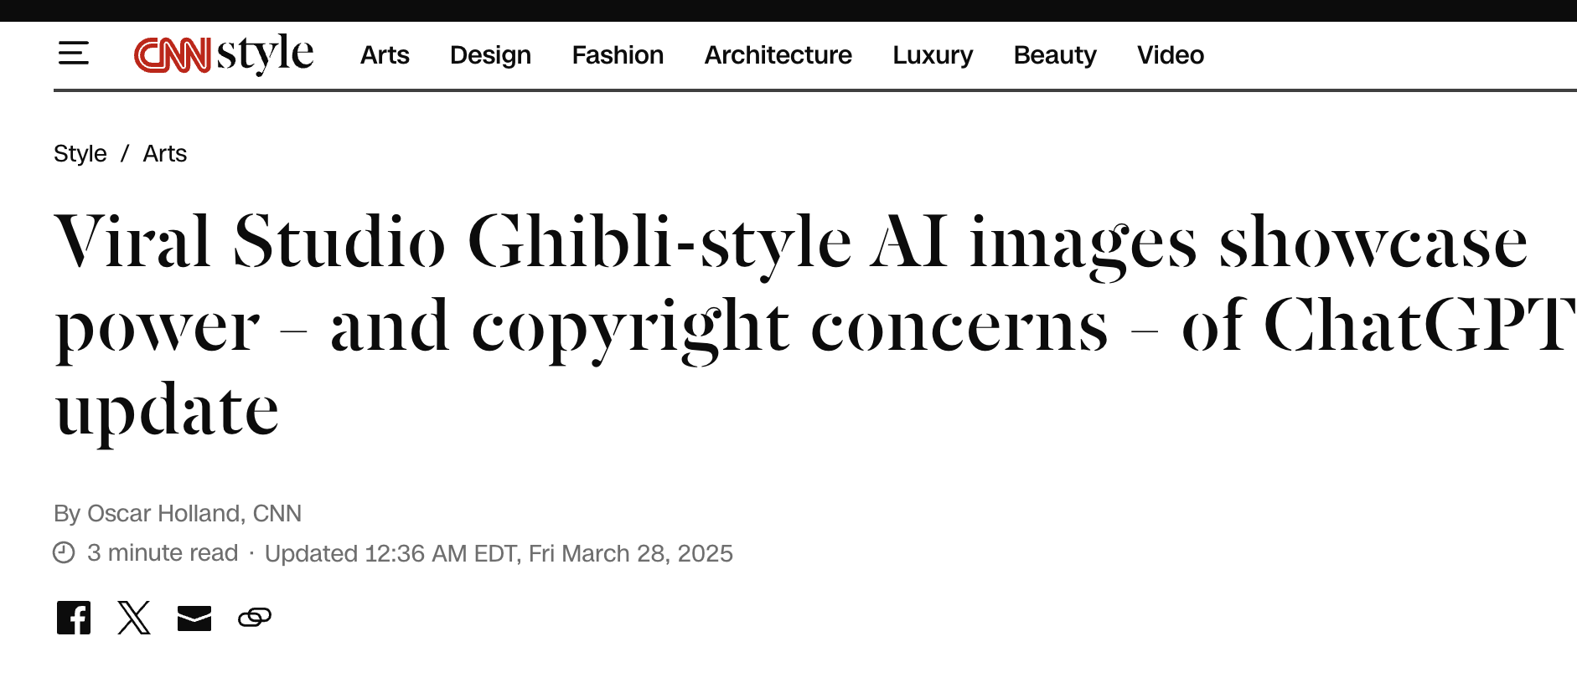Click the 'style' wordmark logo
The width and height of the screenshot is (1577, 698).
click(x=265, y=54)
